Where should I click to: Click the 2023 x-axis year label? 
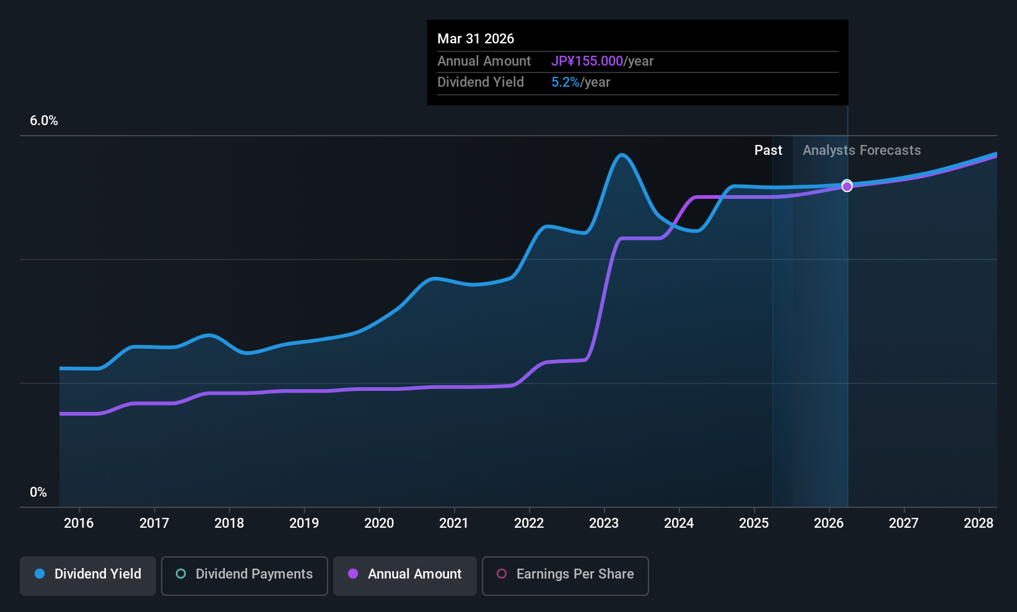604,523
